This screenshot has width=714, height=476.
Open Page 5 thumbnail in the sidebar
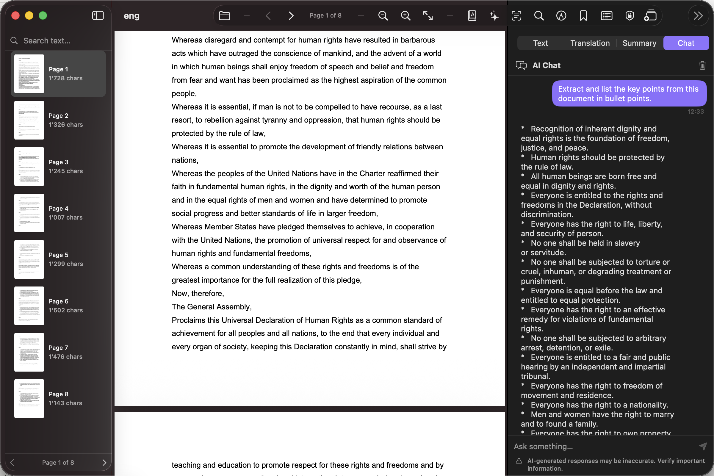29,259
